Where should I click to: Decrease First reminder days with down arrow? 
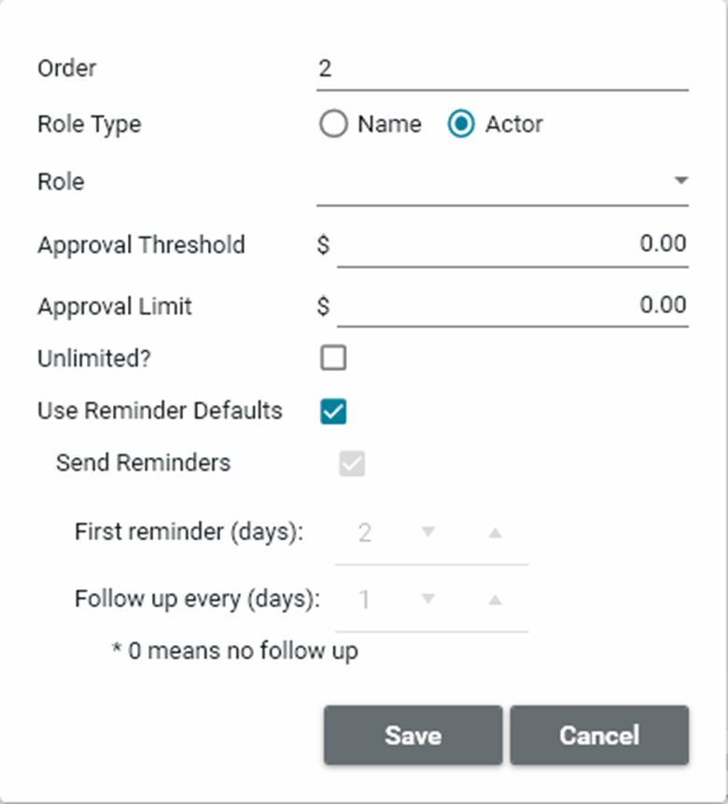point(428,533)
